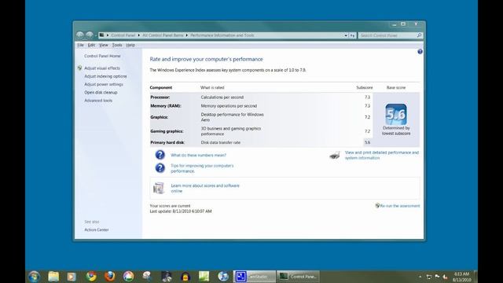Image resolution: width=503 pixels, height=283 pixels.
Task: Open Advanced tools
Action: (98, 101)
